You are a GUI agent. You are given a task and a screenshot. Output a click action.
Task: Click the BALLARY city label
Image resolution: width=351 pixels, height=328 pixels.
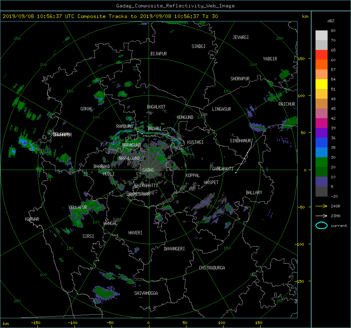254,193
